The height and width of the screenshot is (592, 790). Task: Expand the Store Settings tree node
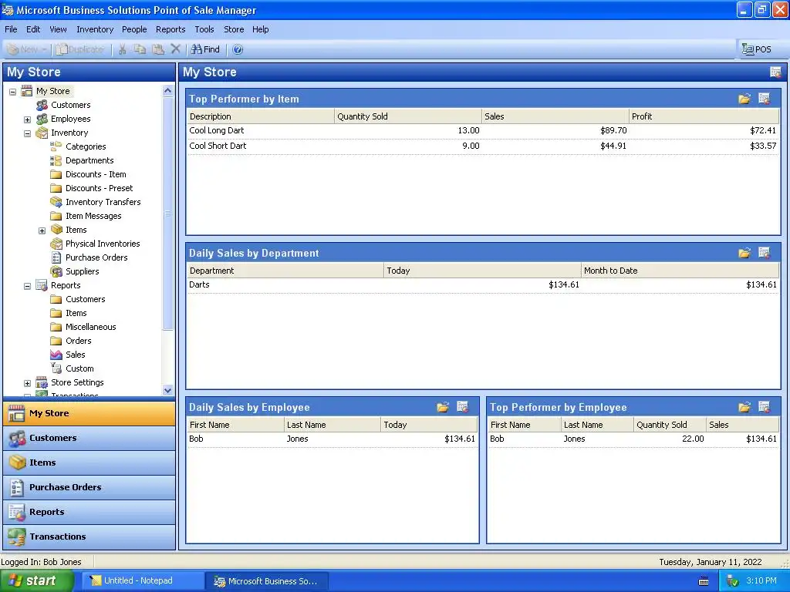tap(27, 383)
